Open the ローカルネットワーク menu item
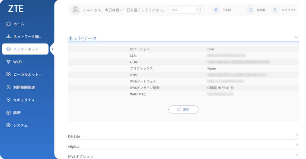306x159 pixels. (27, 74)
